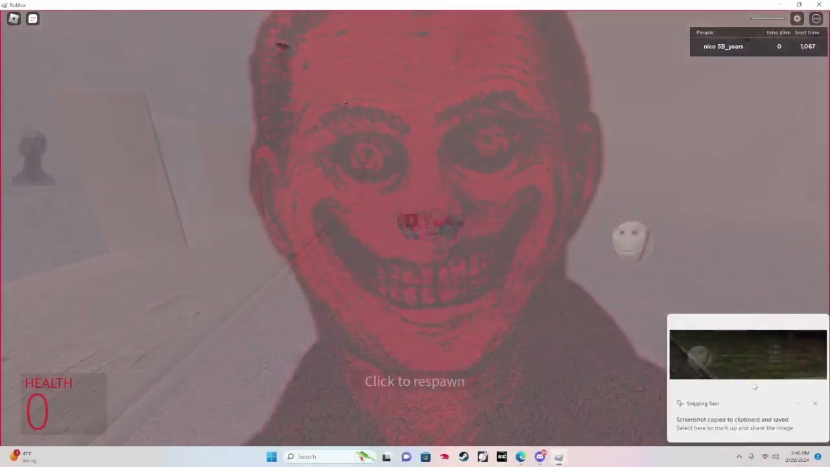Click the 'best time' column header
830x467 pixels.
(x=807, y=32)
